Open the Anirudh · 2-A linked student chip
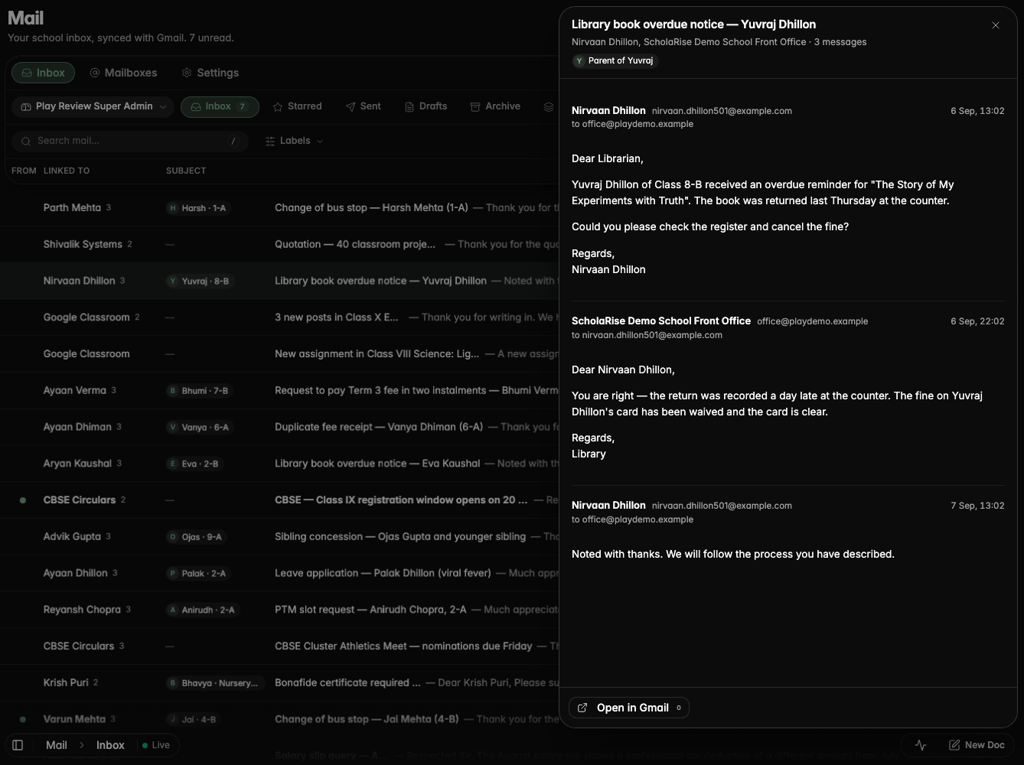Image resolution: width=1024 pixels, height=765 pixels. pyautogui.click(x=202, y=610)
